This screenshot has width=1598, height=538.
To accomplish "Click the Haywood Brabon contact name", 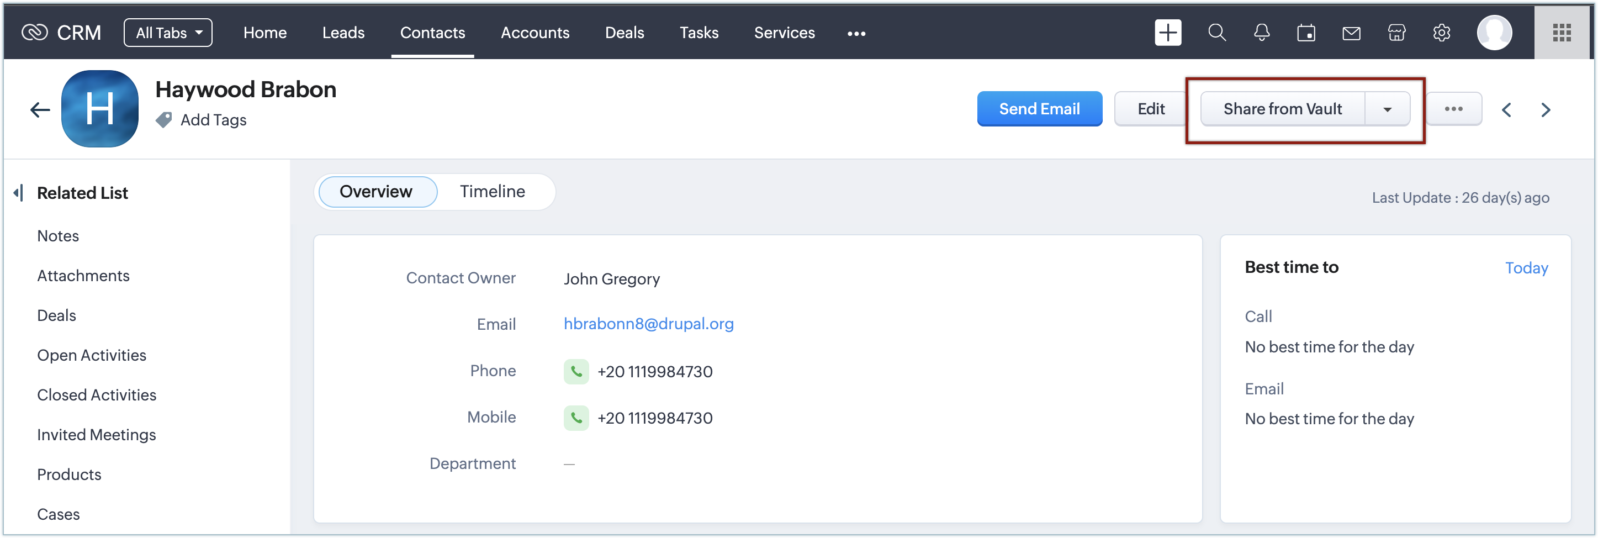I will 246,89.
